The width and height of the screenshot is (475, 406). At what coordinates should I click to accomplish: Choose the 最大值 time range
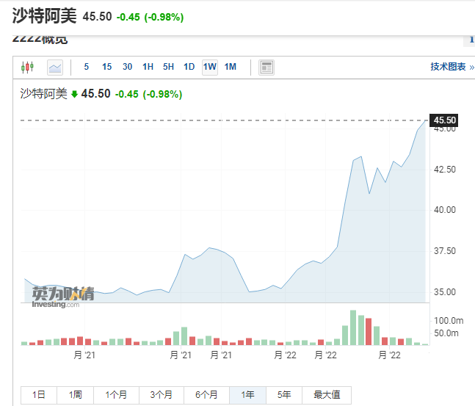tap(327, 395)
